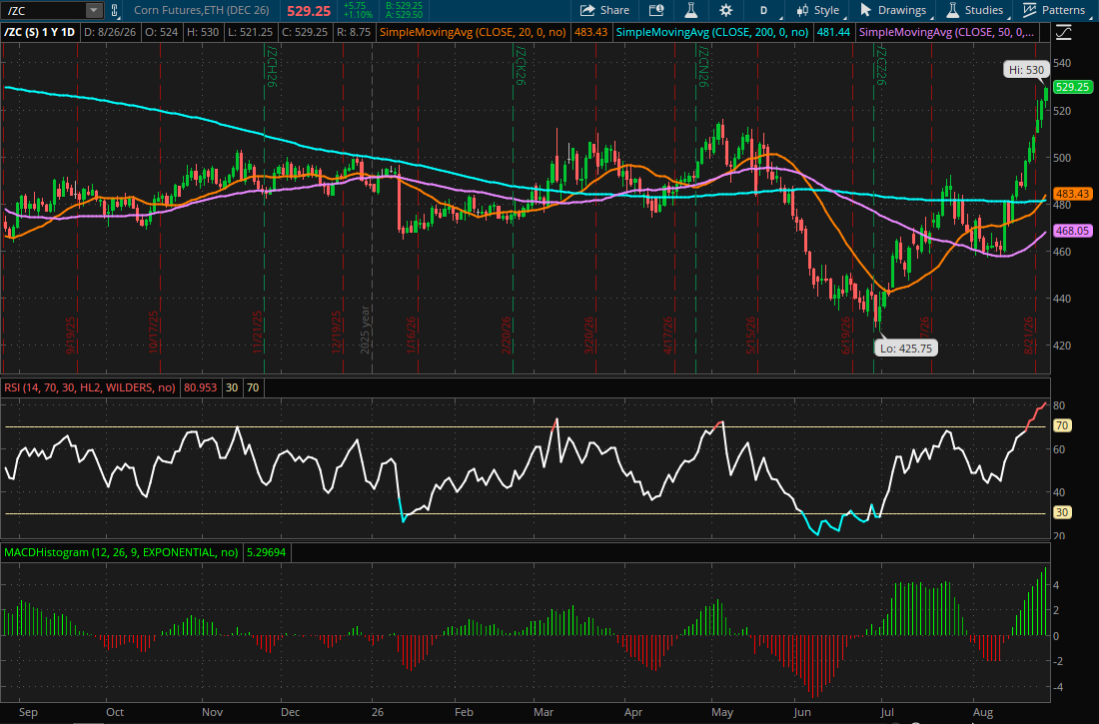Open the symbol dropdown arrow next to /ZC

click(x=94, y=11)
